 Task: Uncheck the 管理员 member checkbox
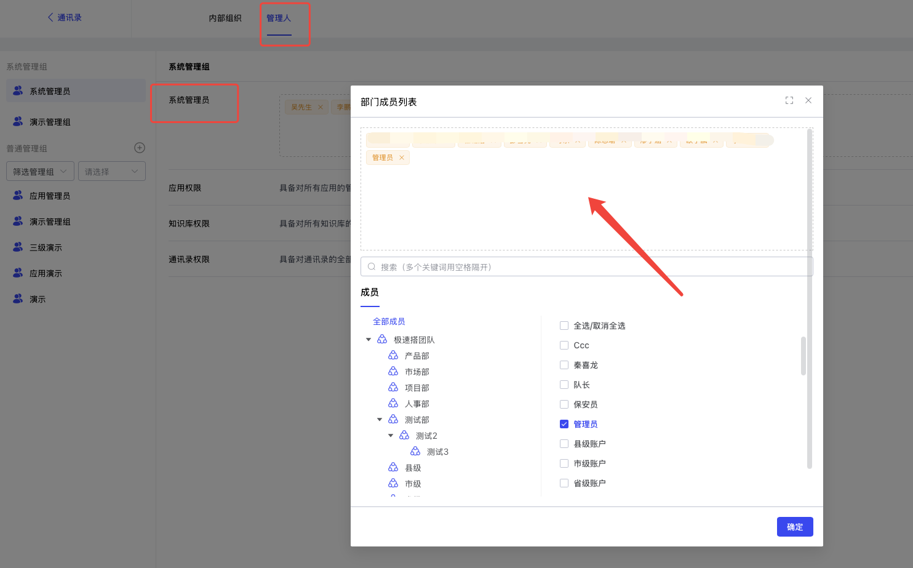(564, 424)
